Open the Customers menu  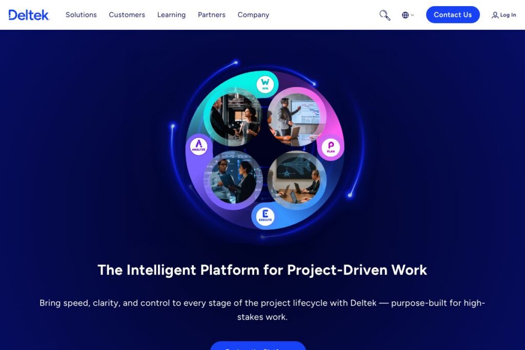pos(127,15)
